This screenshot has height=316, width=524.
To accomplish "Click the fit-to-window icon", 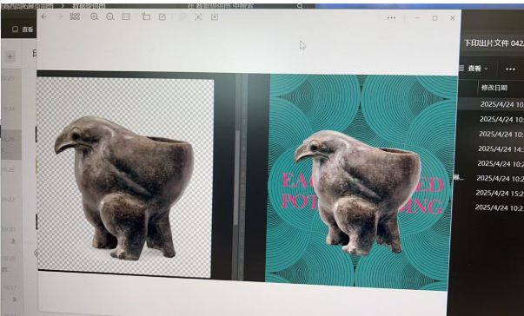I will 198,17.
